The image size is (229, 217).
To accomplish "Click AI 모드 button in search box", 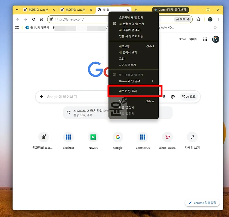I will (x=189, y=97).
